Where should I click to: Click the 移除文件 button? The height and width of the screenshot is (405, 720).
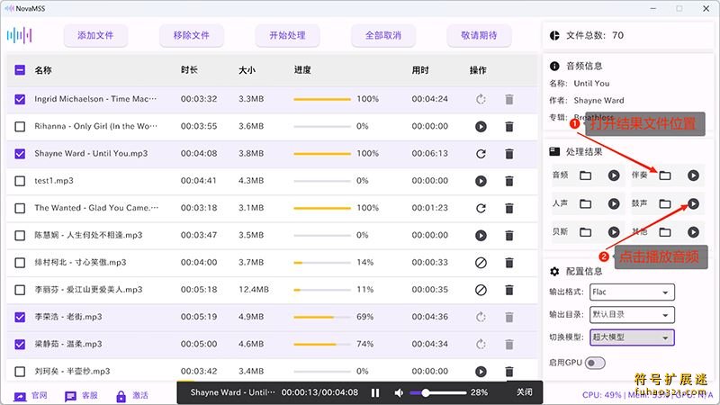[192, 35]
